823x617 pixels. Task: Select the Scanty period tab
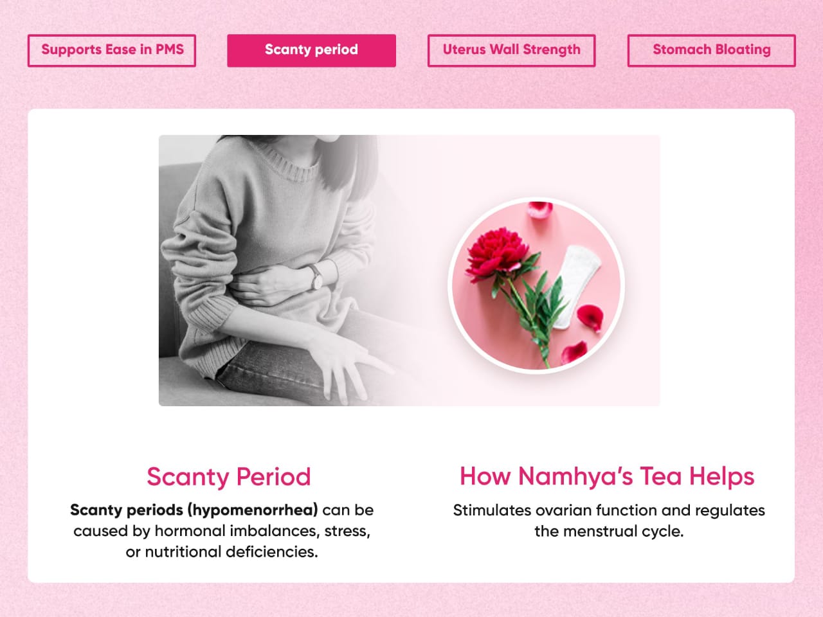click(x=311, y=50)
